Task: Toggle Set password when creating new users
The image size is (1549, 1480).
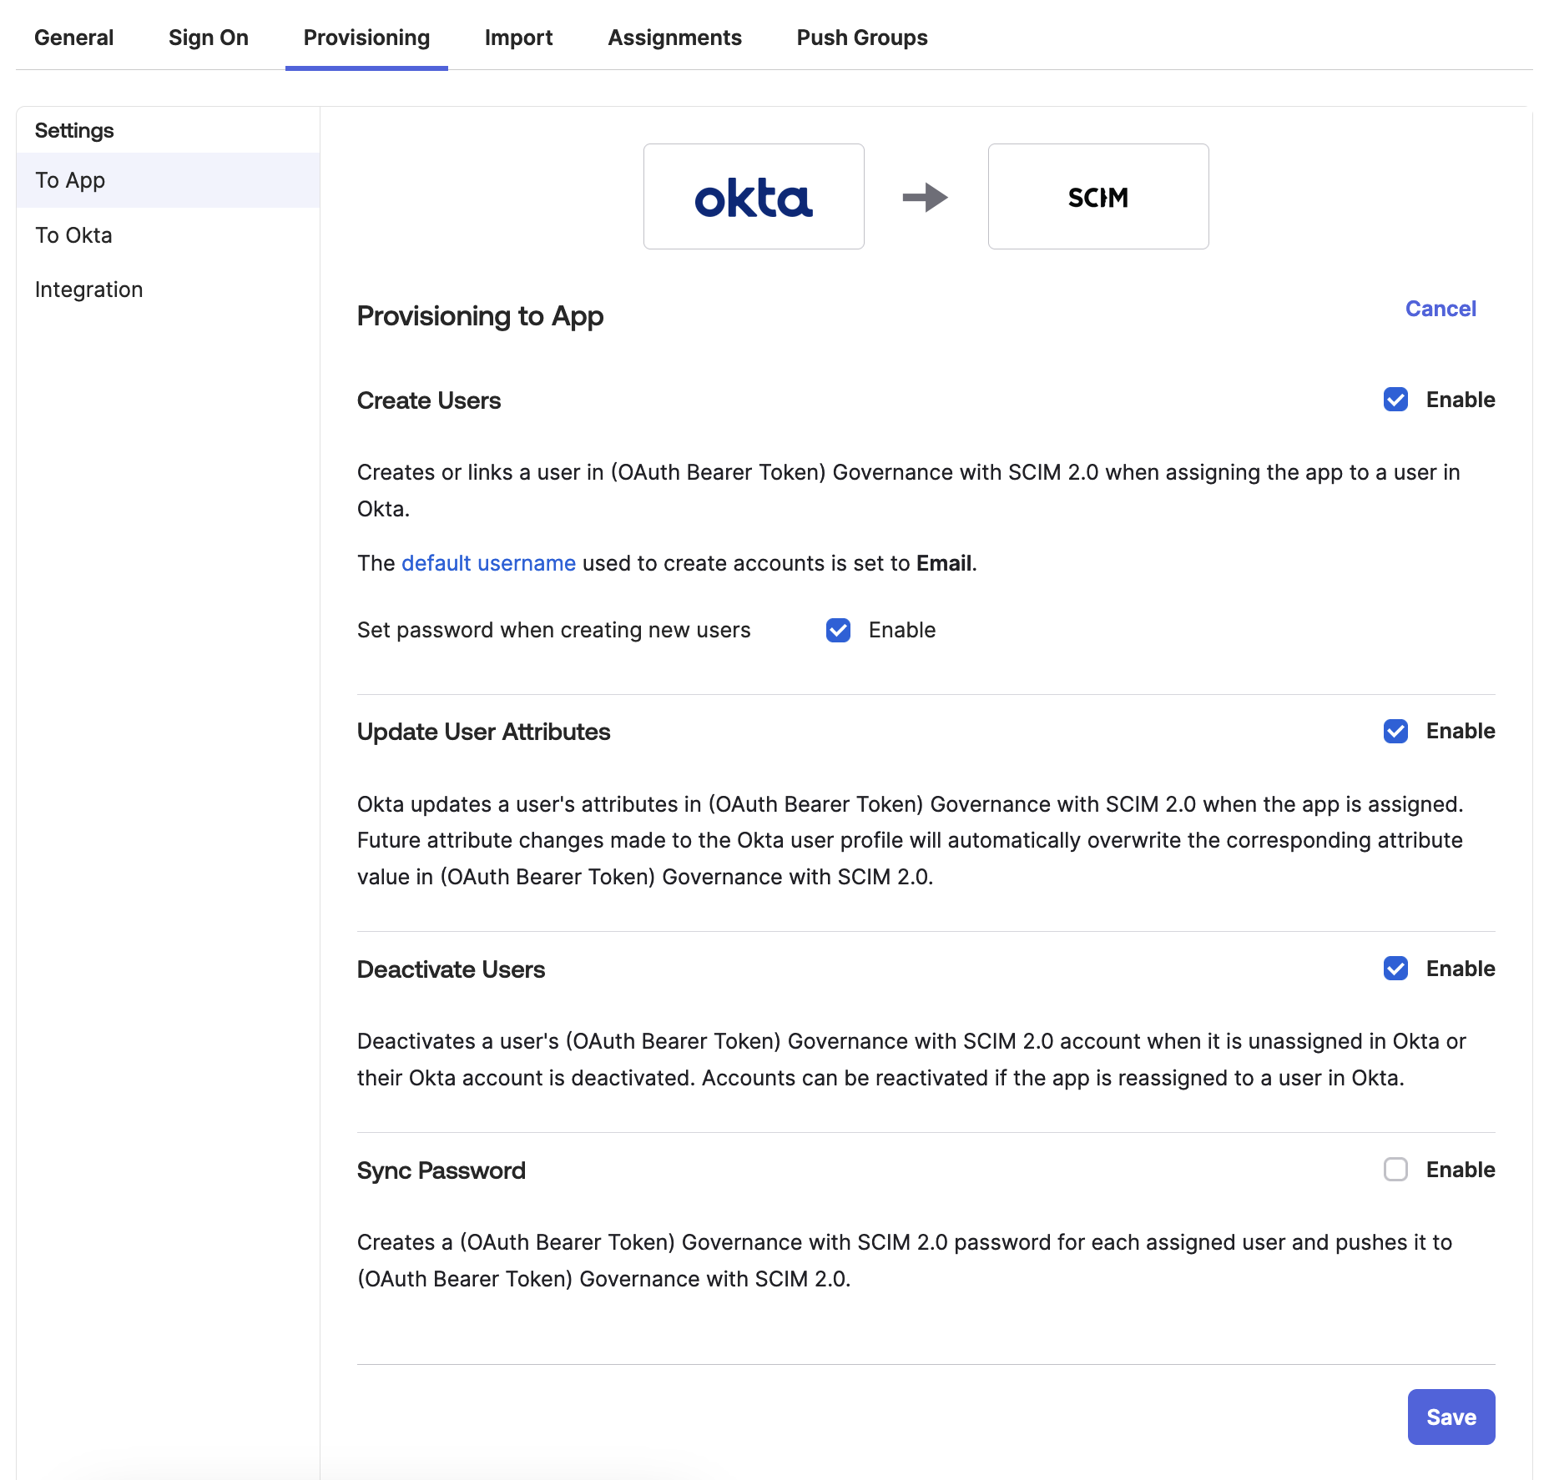Action: pos(838,630)
